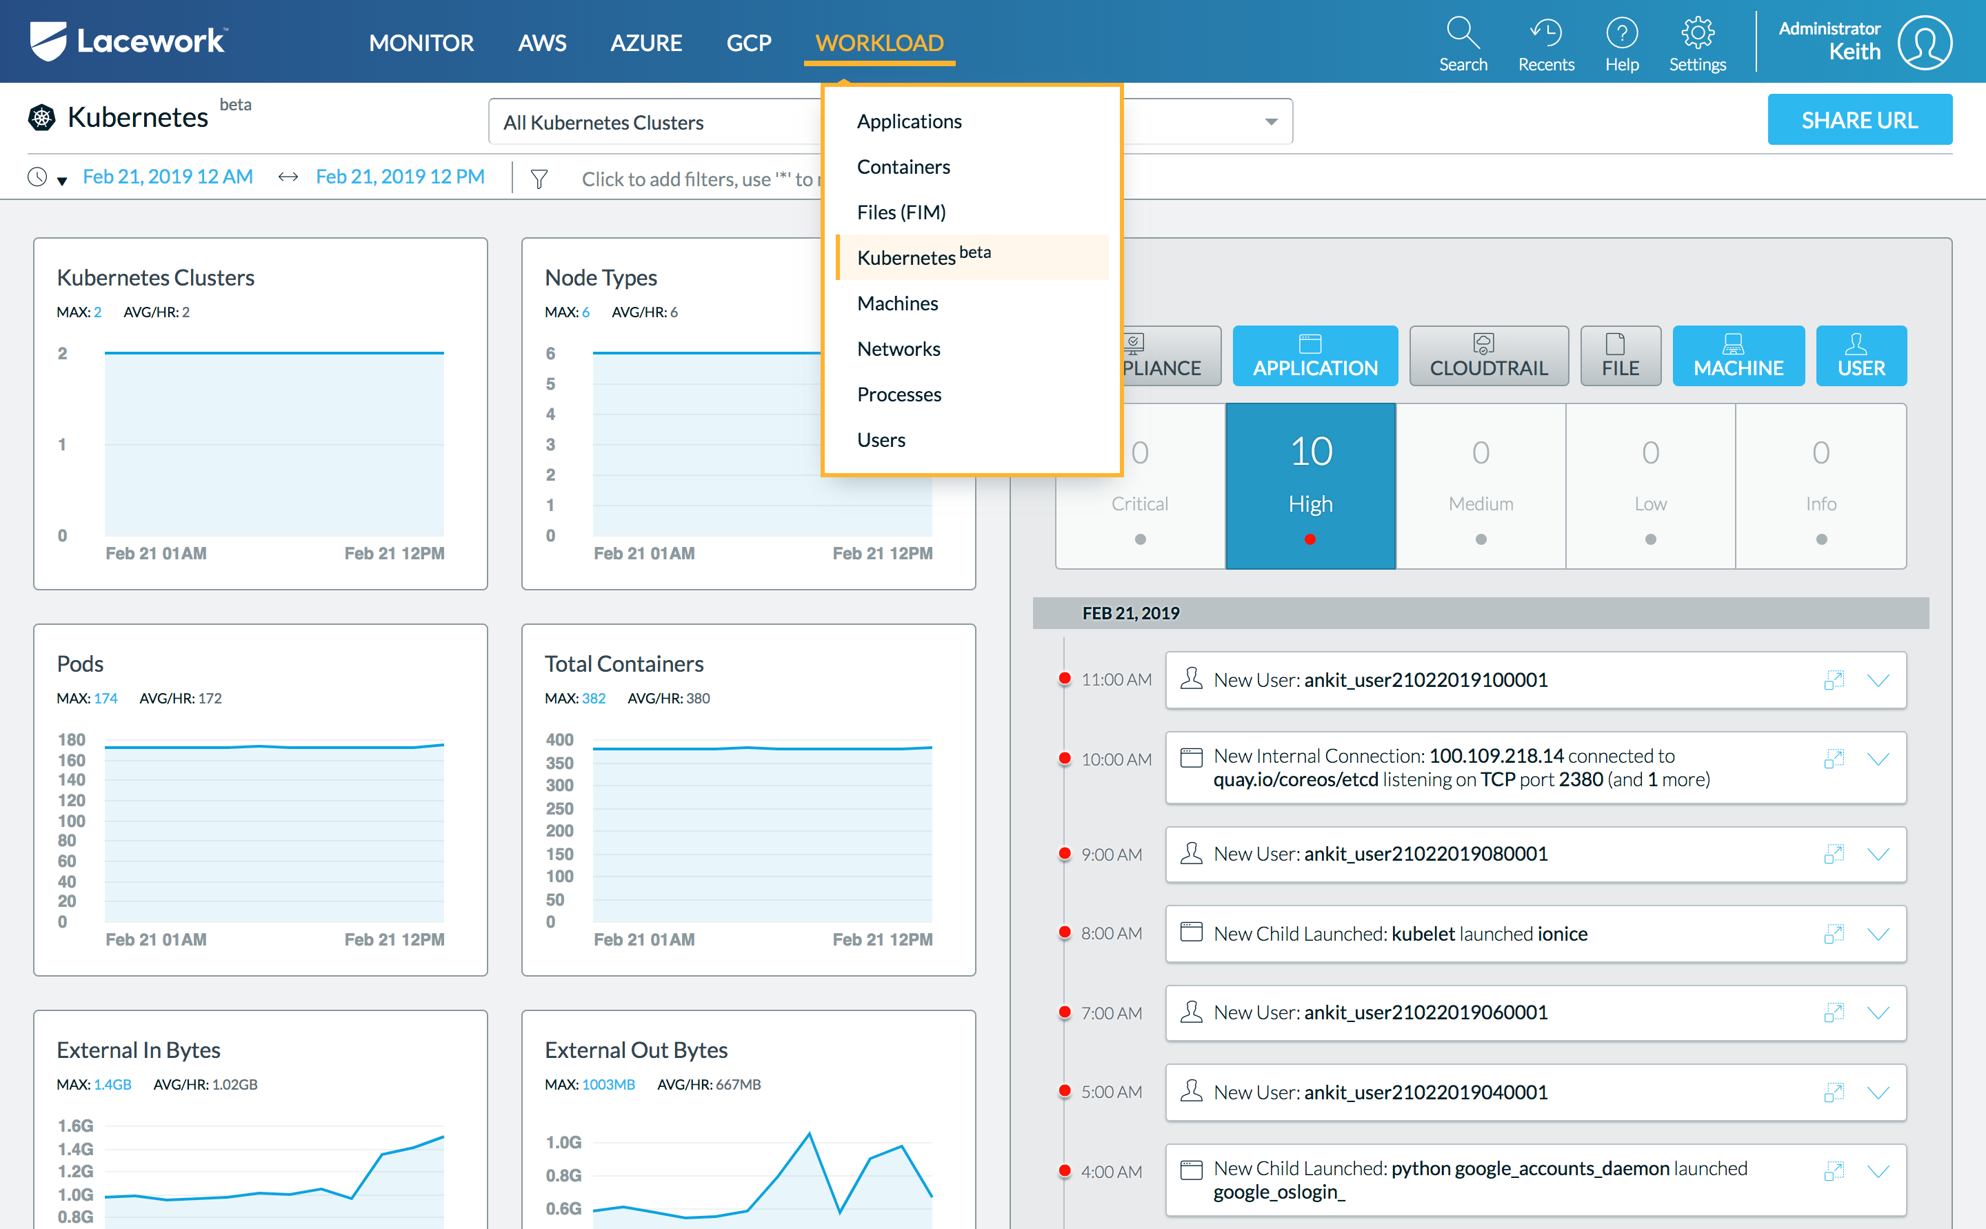1986x1229 pixels.
Task: Open the MONITOR top navigation tab
Action: tap(421, 42)
